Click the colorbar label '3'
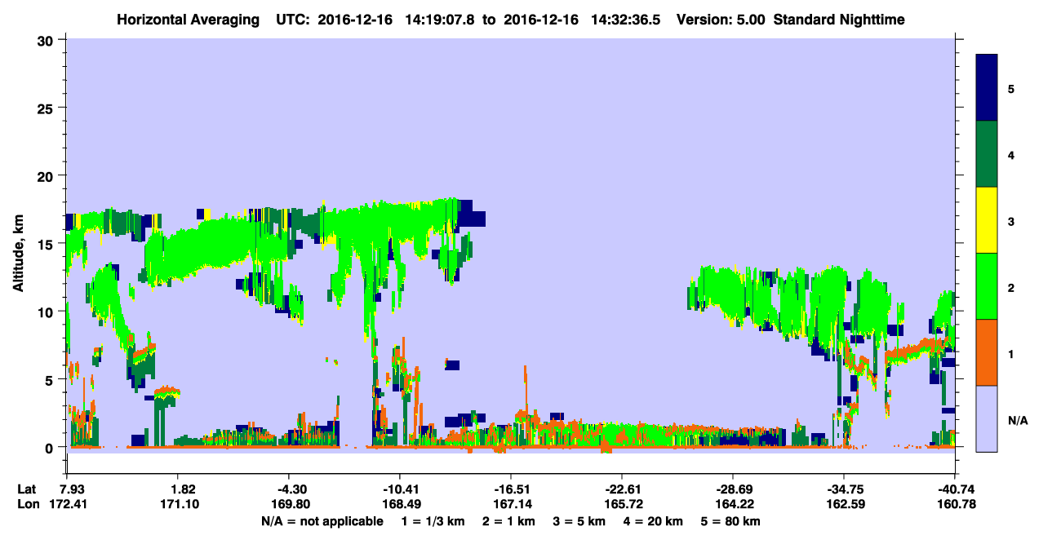 click(x=1011, y=220)
